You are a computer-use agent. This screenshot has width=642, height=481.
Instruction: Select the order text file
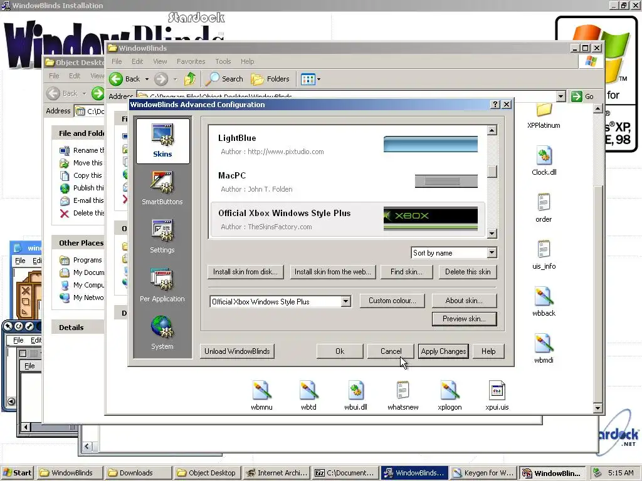tap(544, 208)
